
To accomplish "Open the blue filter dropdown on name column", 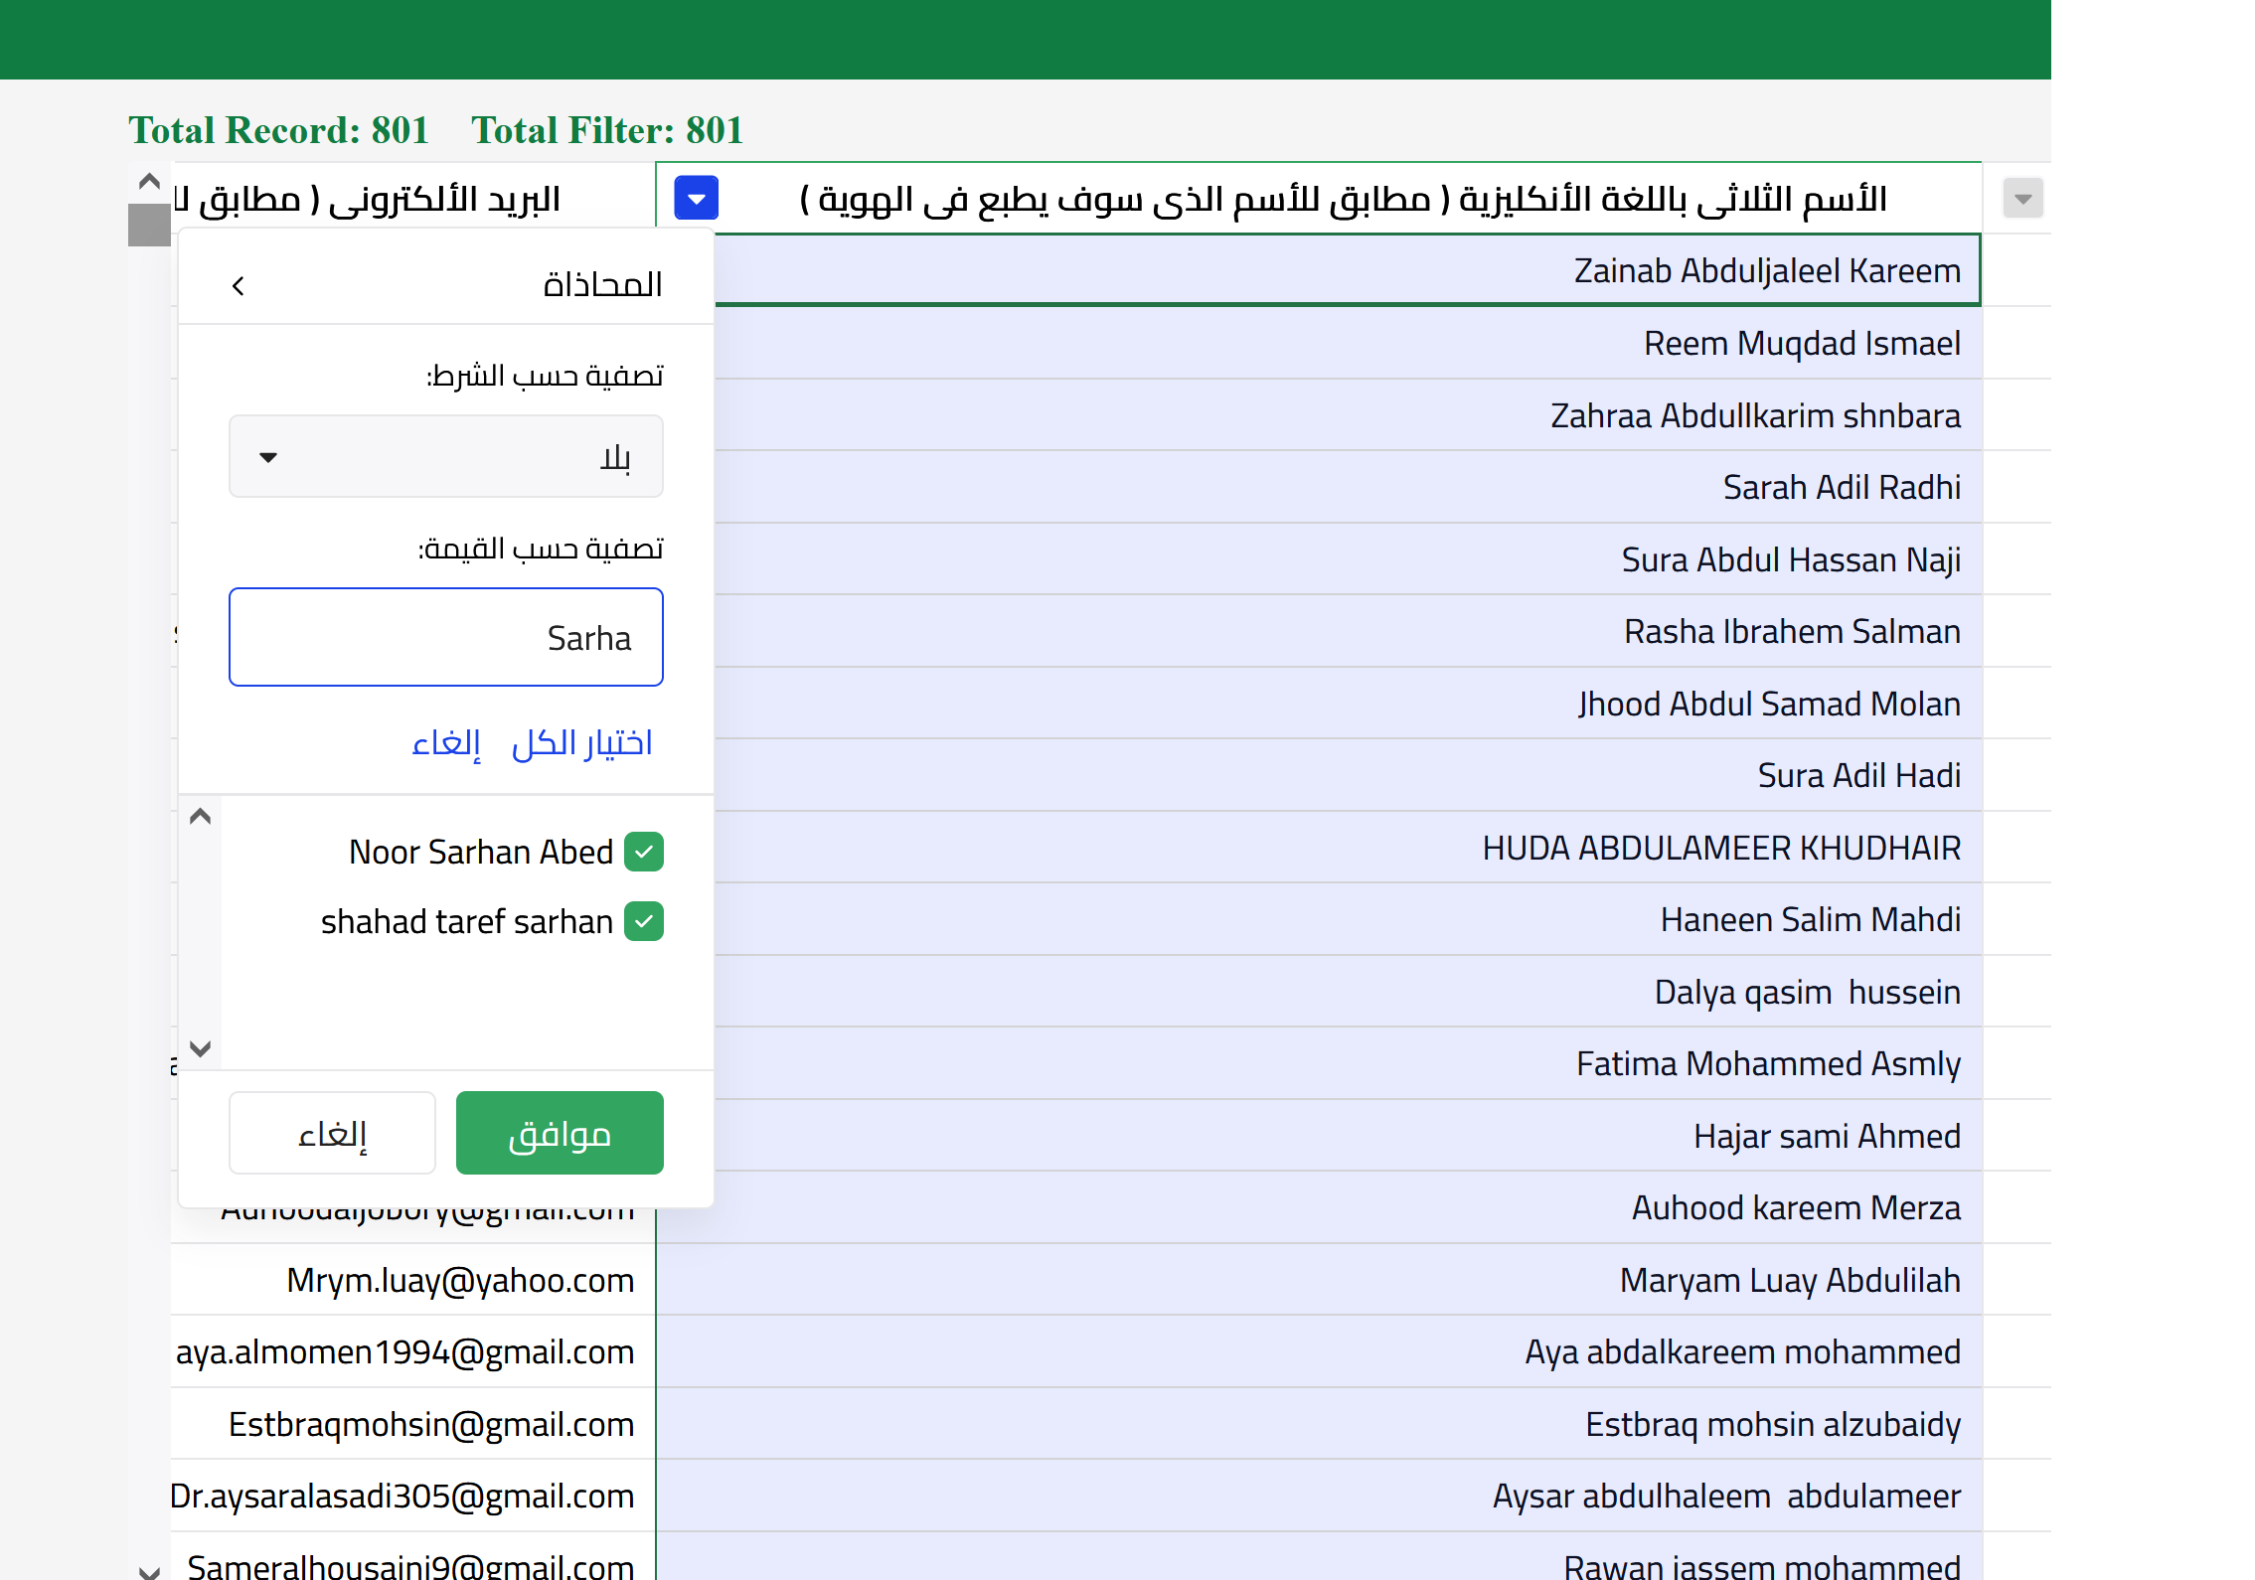I will click(696, 198).
